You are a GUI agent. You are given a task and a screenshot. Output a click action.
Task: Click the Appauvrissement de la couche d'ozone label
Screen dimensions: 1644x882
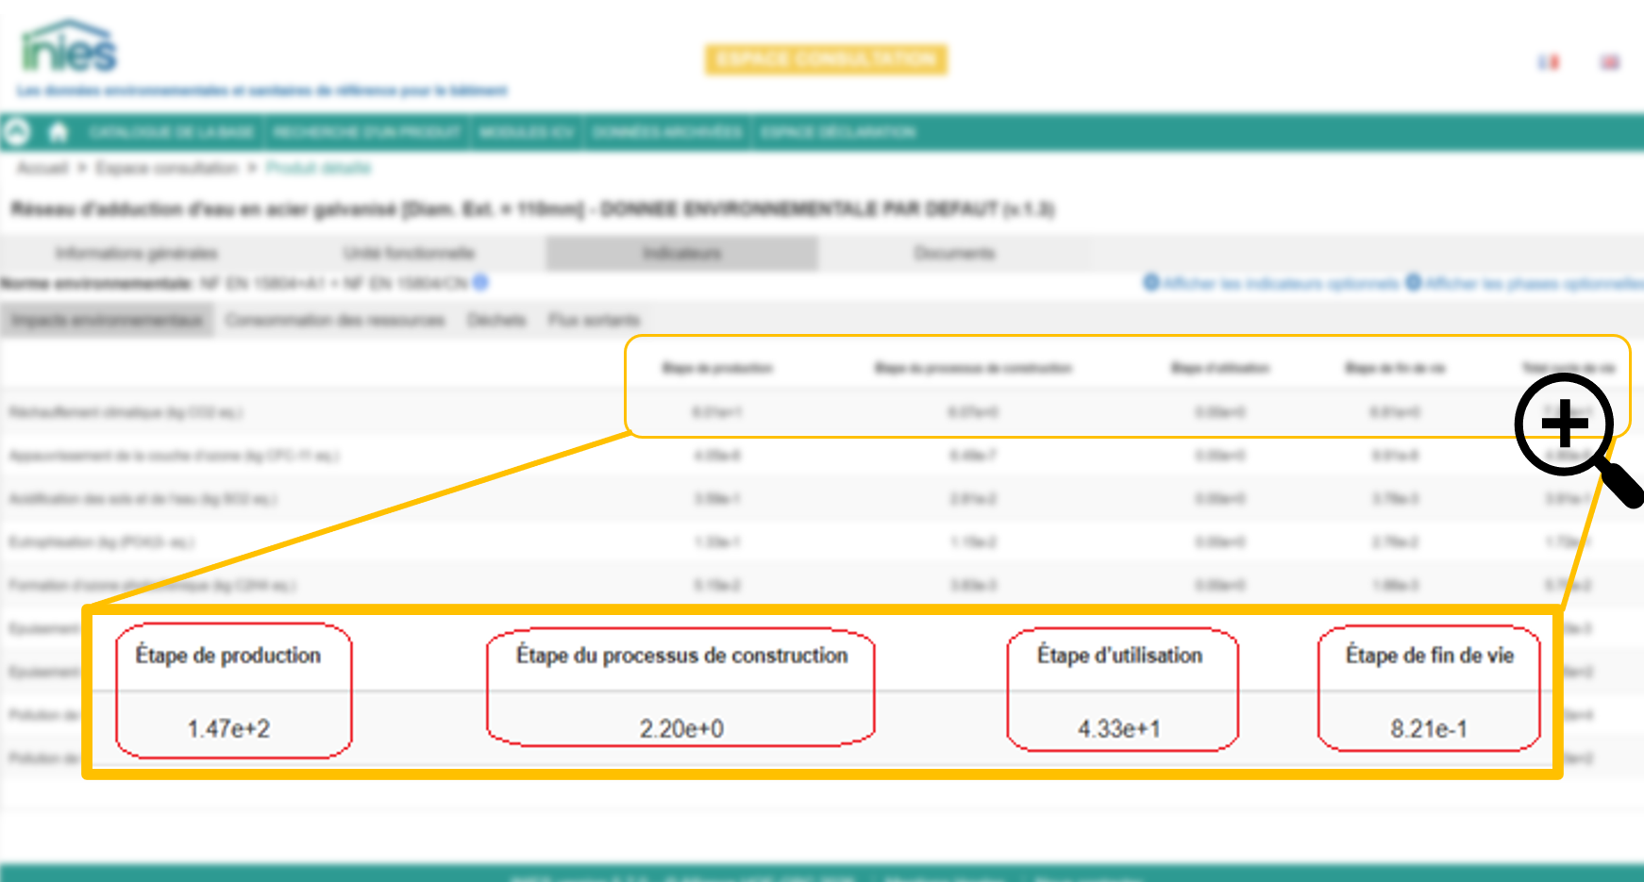tap(174, 456)
